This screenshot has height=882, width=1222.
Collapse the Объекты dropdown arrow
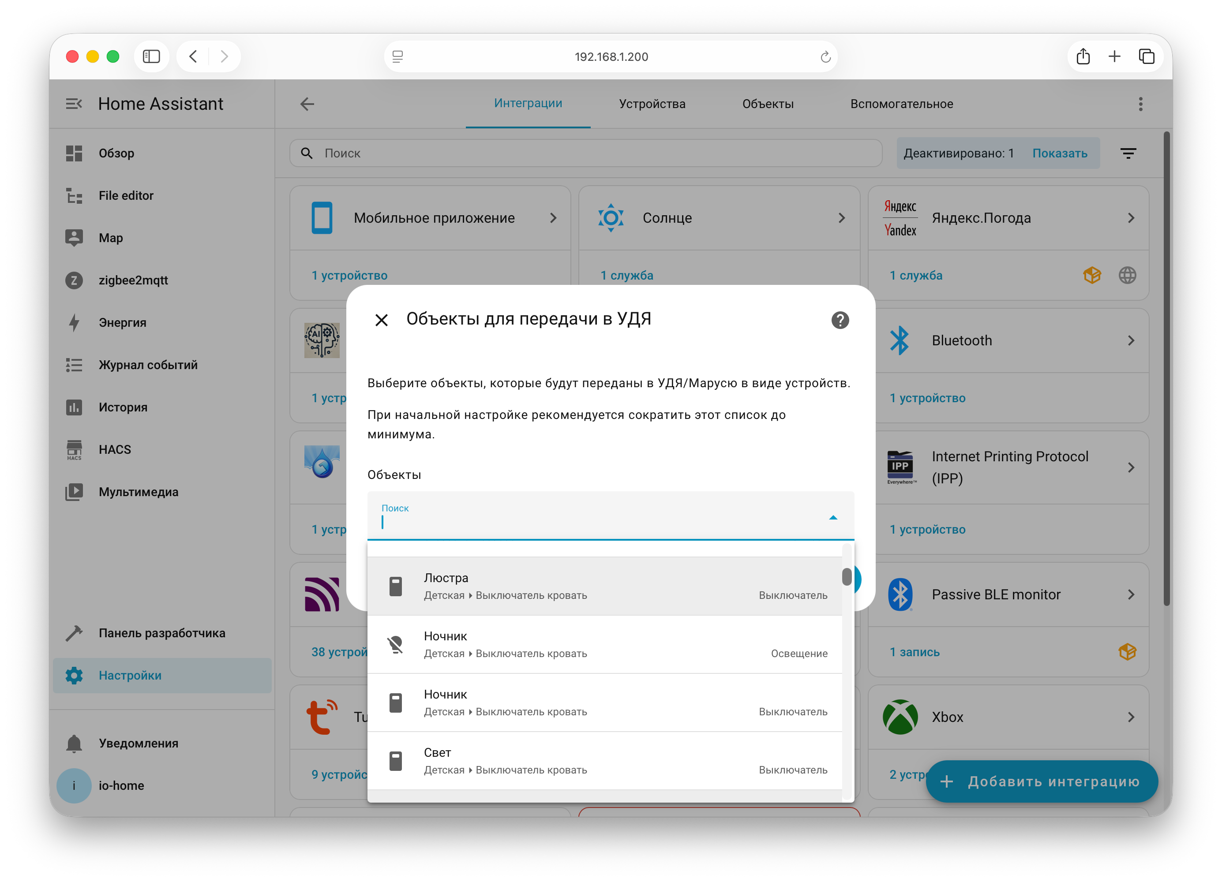[832, 517]
